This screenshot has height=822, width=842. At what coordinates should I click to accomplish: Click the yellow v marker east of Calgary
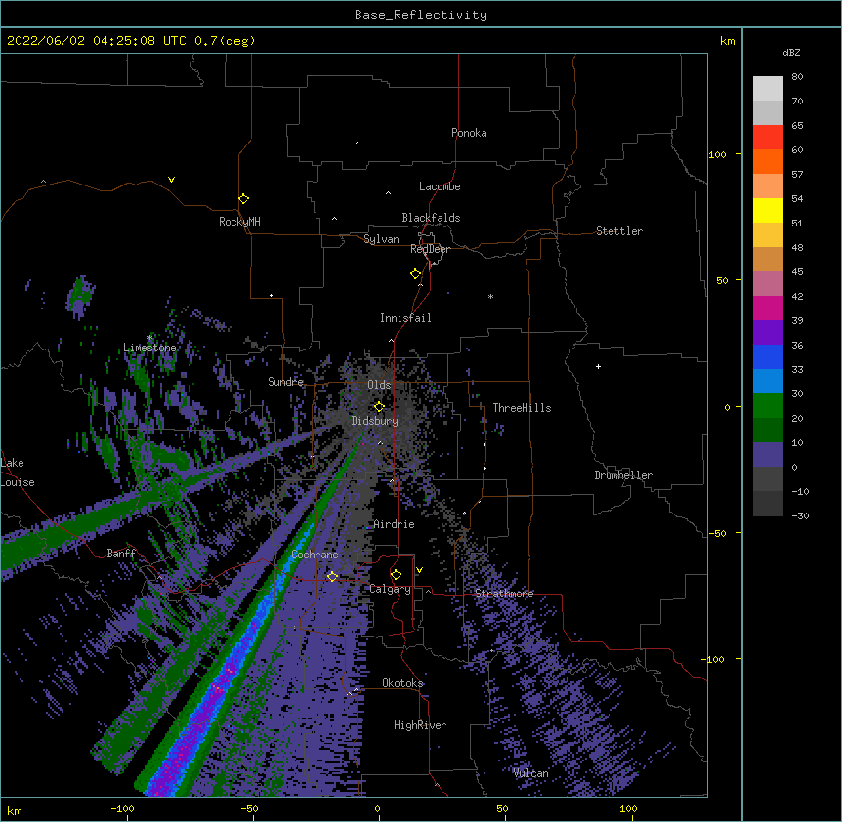click(x=419, y=570)
